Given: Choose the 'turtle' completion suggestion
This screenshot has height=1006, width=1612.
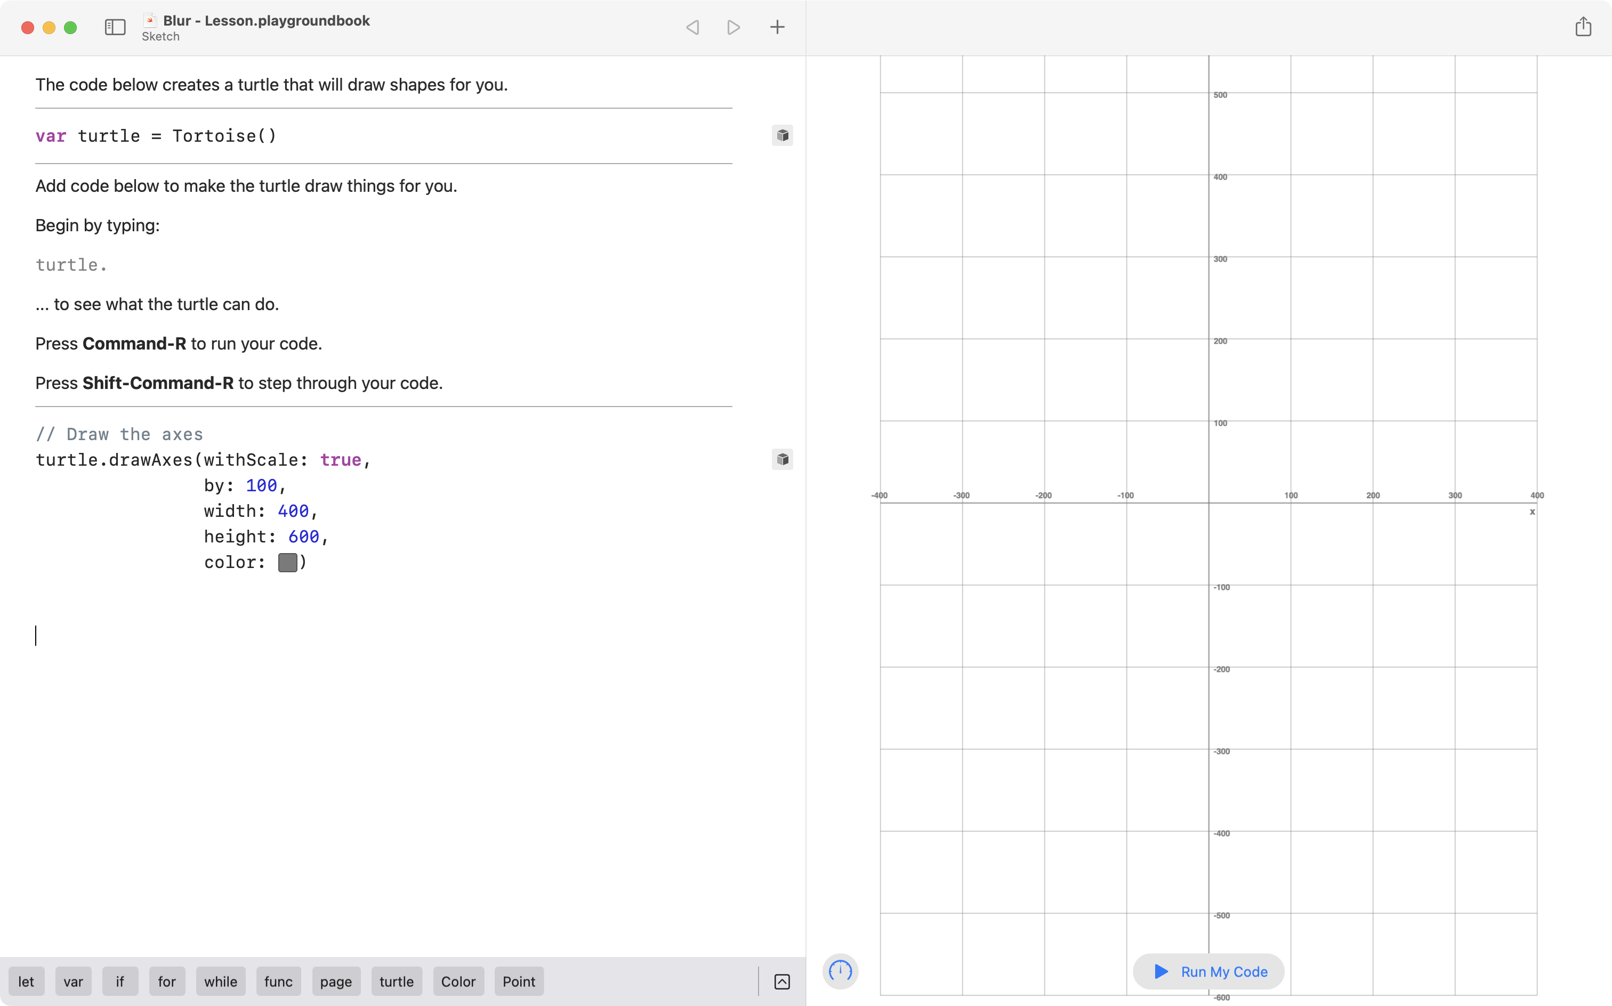Looking at the screenshot, I should tap(396, 981).
